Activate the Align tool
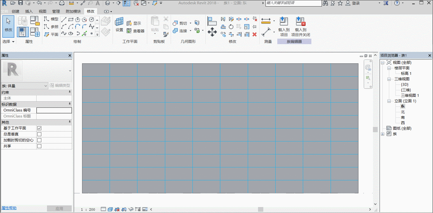433x213 pixels. (x=212, y=21)
